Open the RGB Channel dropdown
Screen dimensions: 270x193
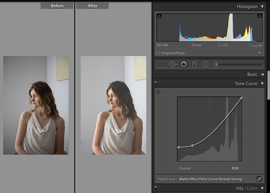tap(237, 168)
